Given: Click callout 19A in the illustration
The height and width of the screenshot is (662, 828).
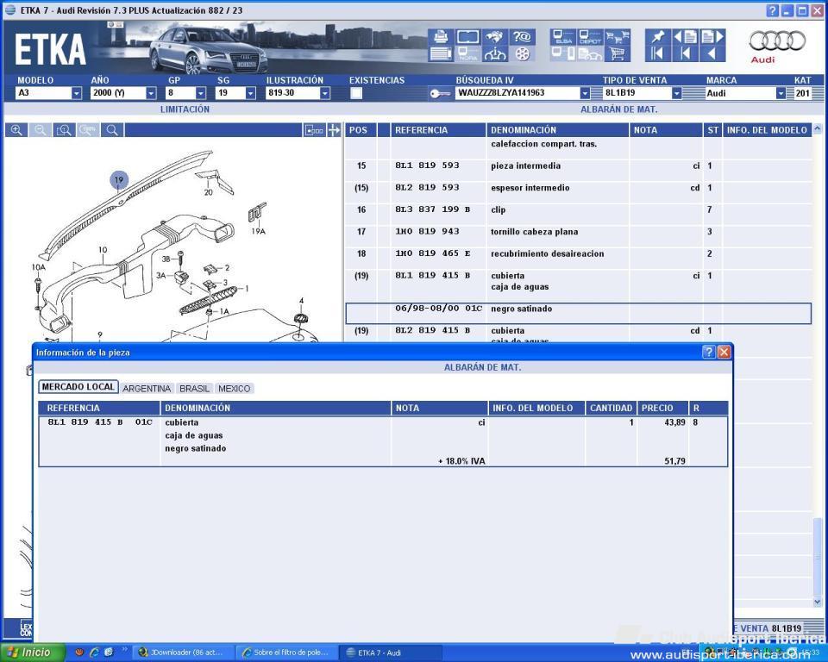Looking at the screenshot, I should click(x=258, y=231).
